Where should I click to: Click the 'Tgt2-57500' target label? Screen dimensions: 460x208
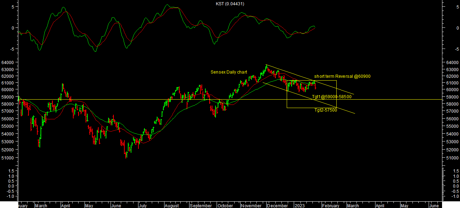coord(325,110)
